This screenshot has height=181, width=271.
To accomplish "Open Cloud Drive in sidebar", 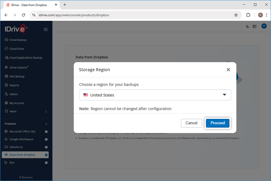I will click(x=17, y=49).
